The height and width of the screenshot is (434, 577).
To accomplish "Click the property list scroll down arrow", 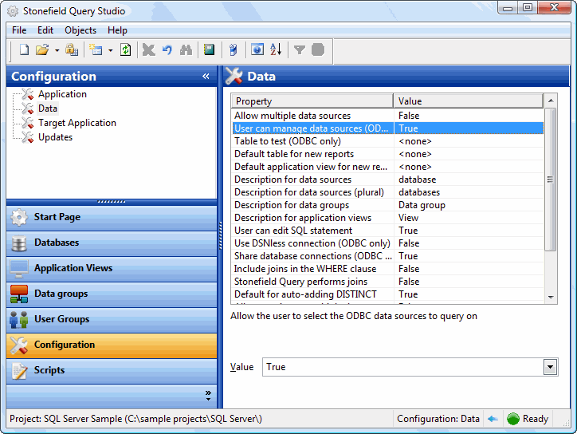I will coord(550,296).
